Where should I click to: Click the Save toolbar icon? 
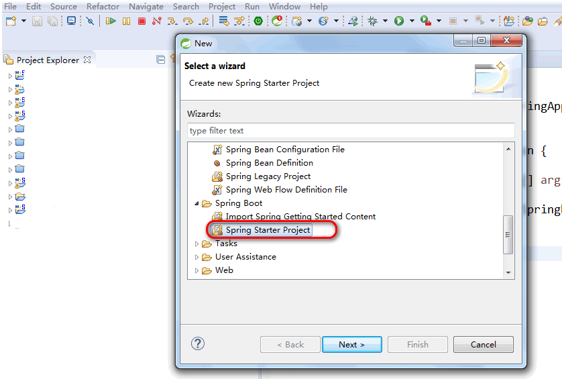tap(37, 21)
